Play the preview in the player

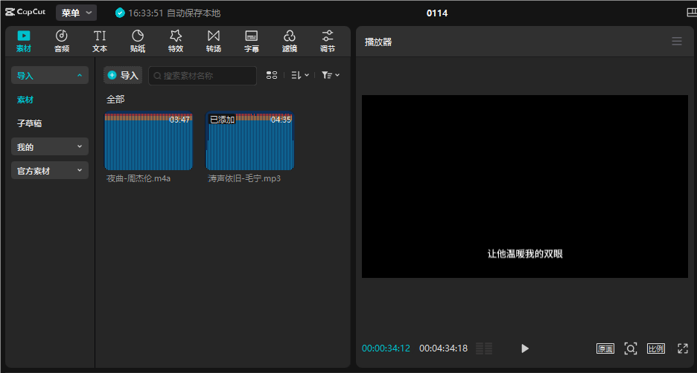coord(525,348)
